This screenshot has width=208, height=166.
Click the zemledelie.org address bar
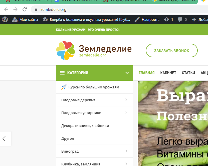(x=119, y=9)
